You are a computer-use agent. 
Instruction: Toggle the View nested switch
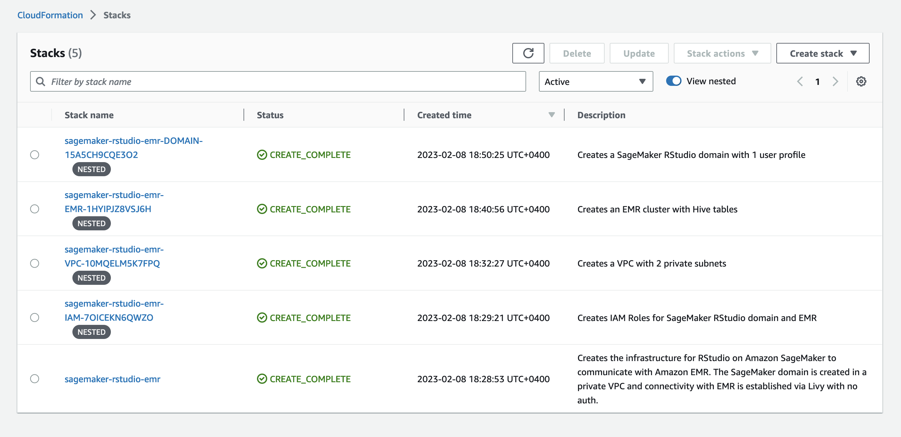pyautogui.click(x=673, y=81)
